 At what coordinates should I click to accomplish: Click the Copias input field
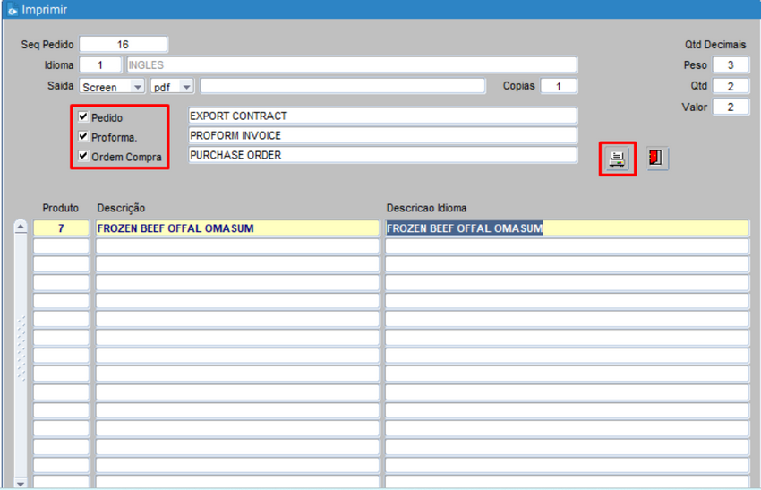[559, 87]
